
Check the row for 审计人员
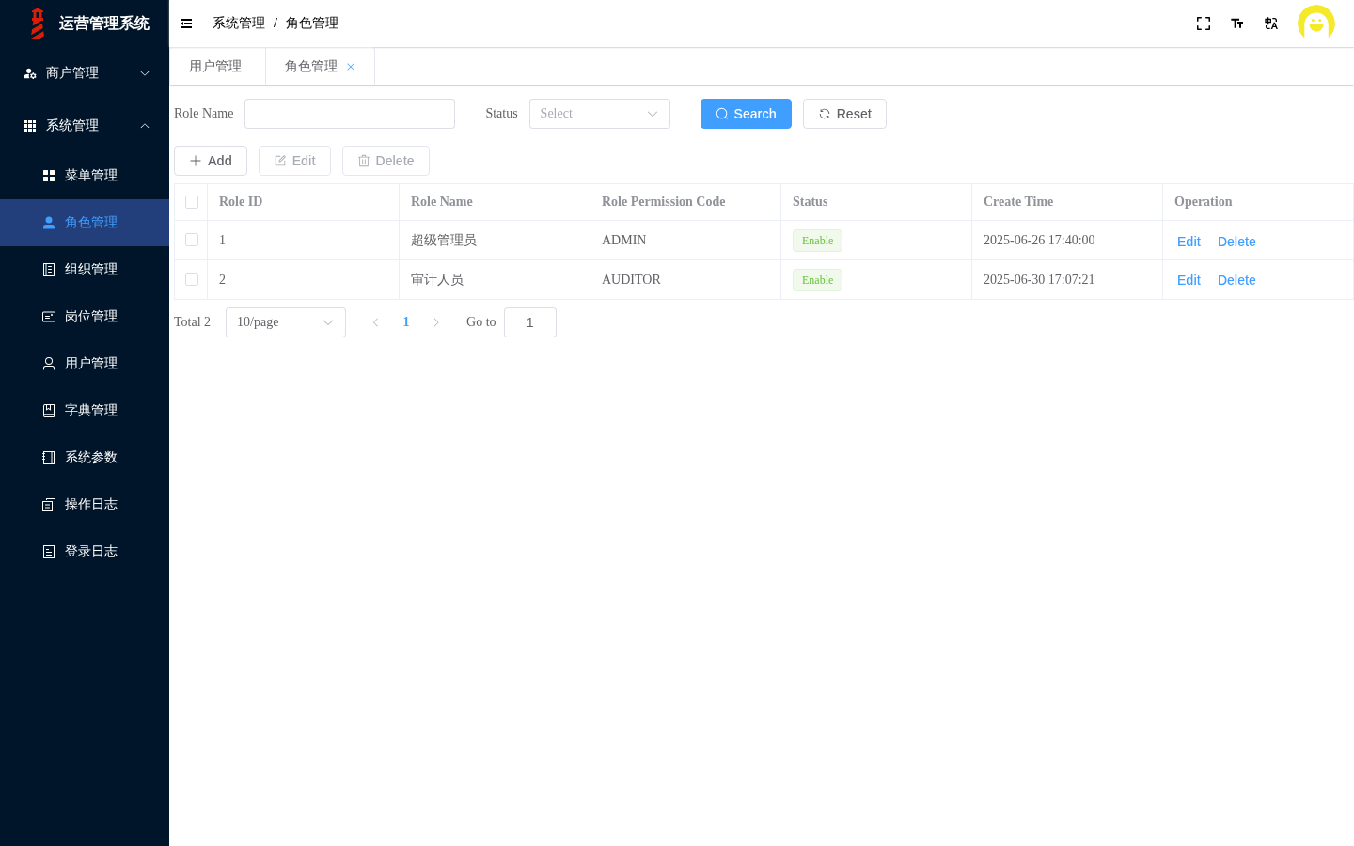coord(192,279)
